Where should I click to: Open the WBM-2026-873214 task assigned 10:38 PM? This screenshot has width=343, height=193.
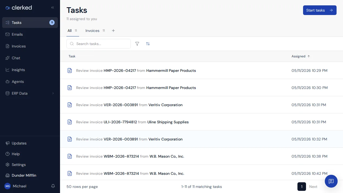coord(202,156)
